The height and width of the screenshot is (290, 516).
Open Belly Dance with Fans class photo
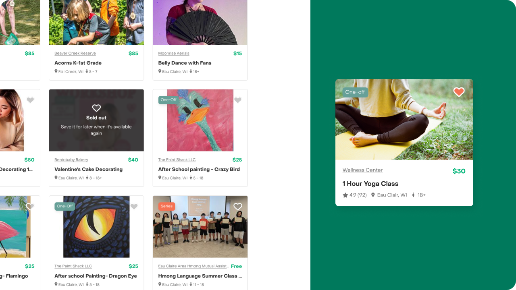200,22
